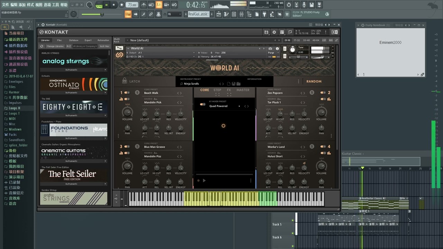
Task: Click the Library or Company search field
Action: (x=85, y=46)
